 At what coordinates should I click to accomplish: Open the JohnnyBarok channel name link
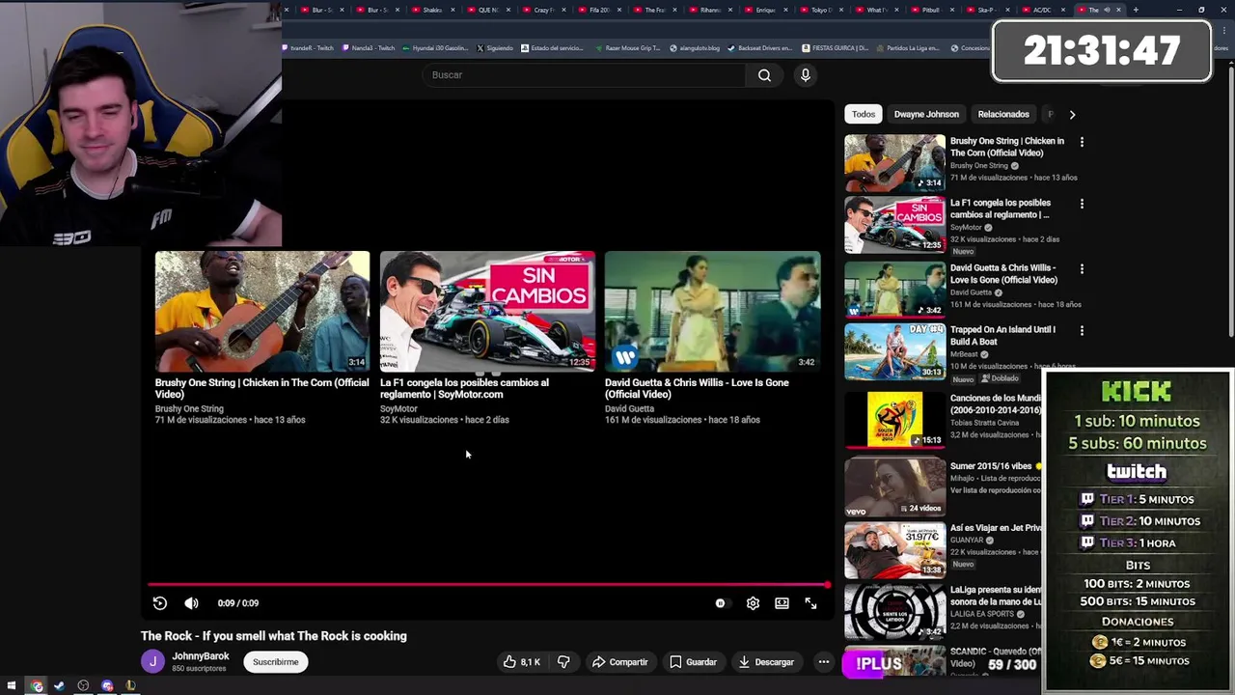[x=201, y=656]
